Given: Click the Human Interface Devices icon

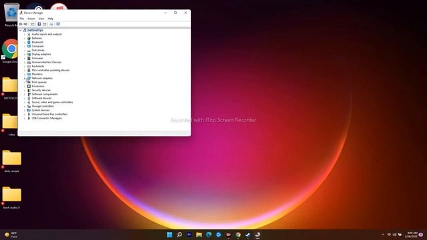Looking at the screenshot, I should (29, 62).
